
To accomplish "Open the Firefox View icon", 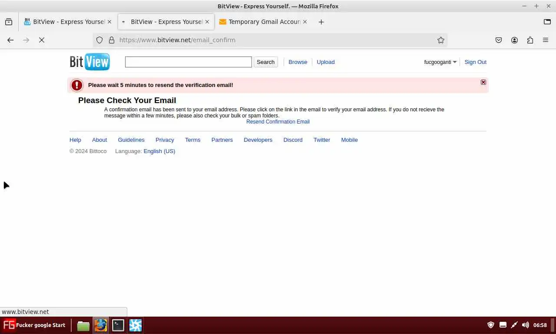I will [9, 22].
